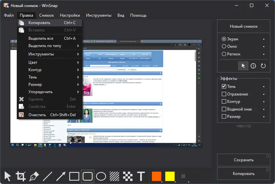The height and width of the screenshot is (184, 275).
Task: Open the Снимок menu
Action: [x=47, y=15]
